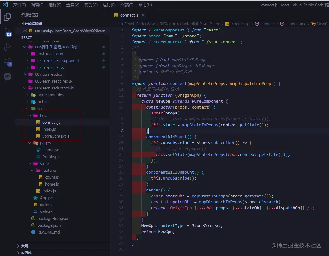The height and width of the screenshot is (256, 329).
Task: Open Explorer panel more actions ellipsis
Action: 103,15
